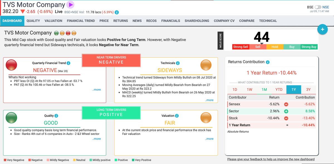Screen dimensions: 334x164
Task: Click Strong Sell segment of Mojo score
Action: (240, 47)
